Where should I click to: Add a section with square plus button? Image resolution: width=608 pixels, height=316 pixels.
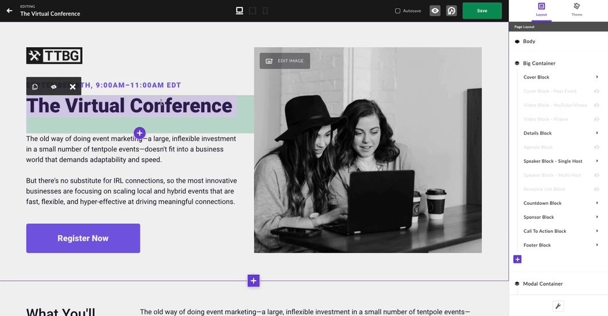[x=253, y=281]
